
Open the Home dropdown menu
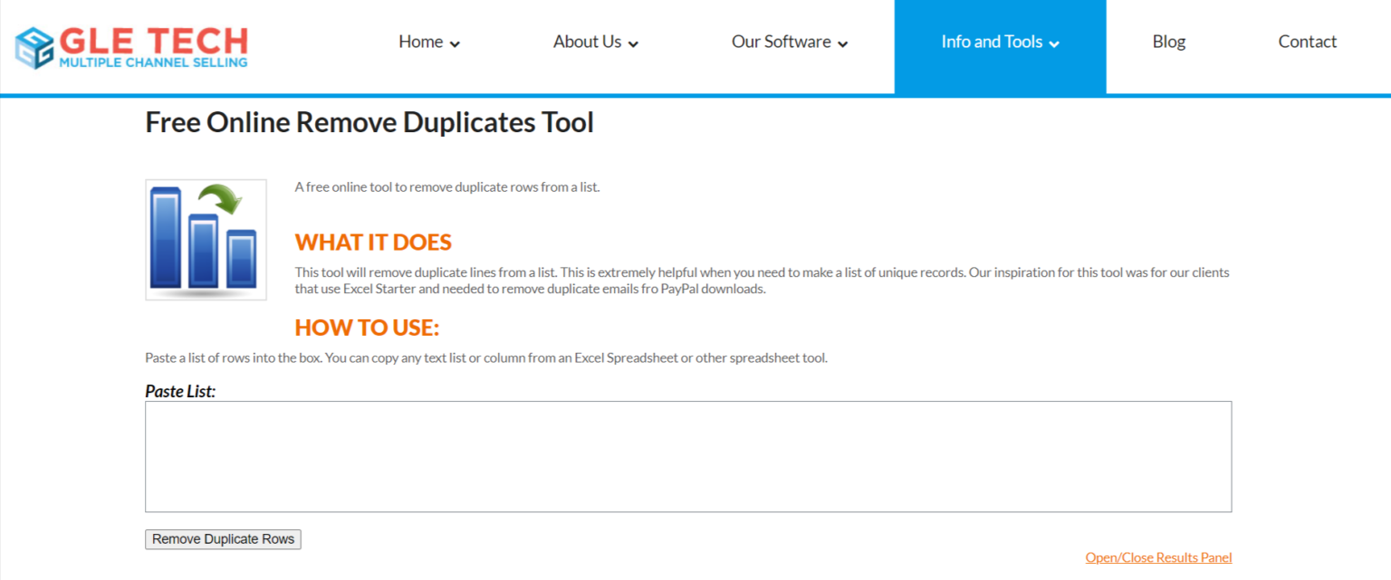(421, 42)
